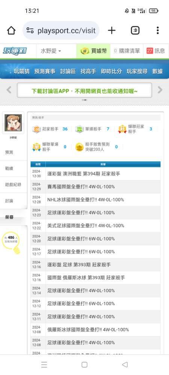Screen dimensions: 169x375
Task: Click the 2024-12-20 足球運彩盤全壘打 6W-0L row
Action: 95,238
